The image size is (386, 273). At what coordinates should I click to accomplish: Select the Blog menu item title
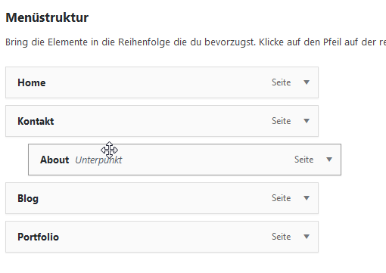(x=28, y=199)
